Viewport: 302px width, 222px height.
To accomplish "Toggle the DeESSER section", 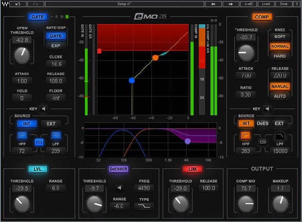I will [x=118, y=169].
